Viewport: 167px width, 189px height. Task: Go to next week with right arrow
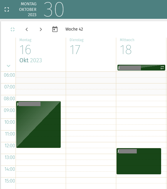pos(41,29)
